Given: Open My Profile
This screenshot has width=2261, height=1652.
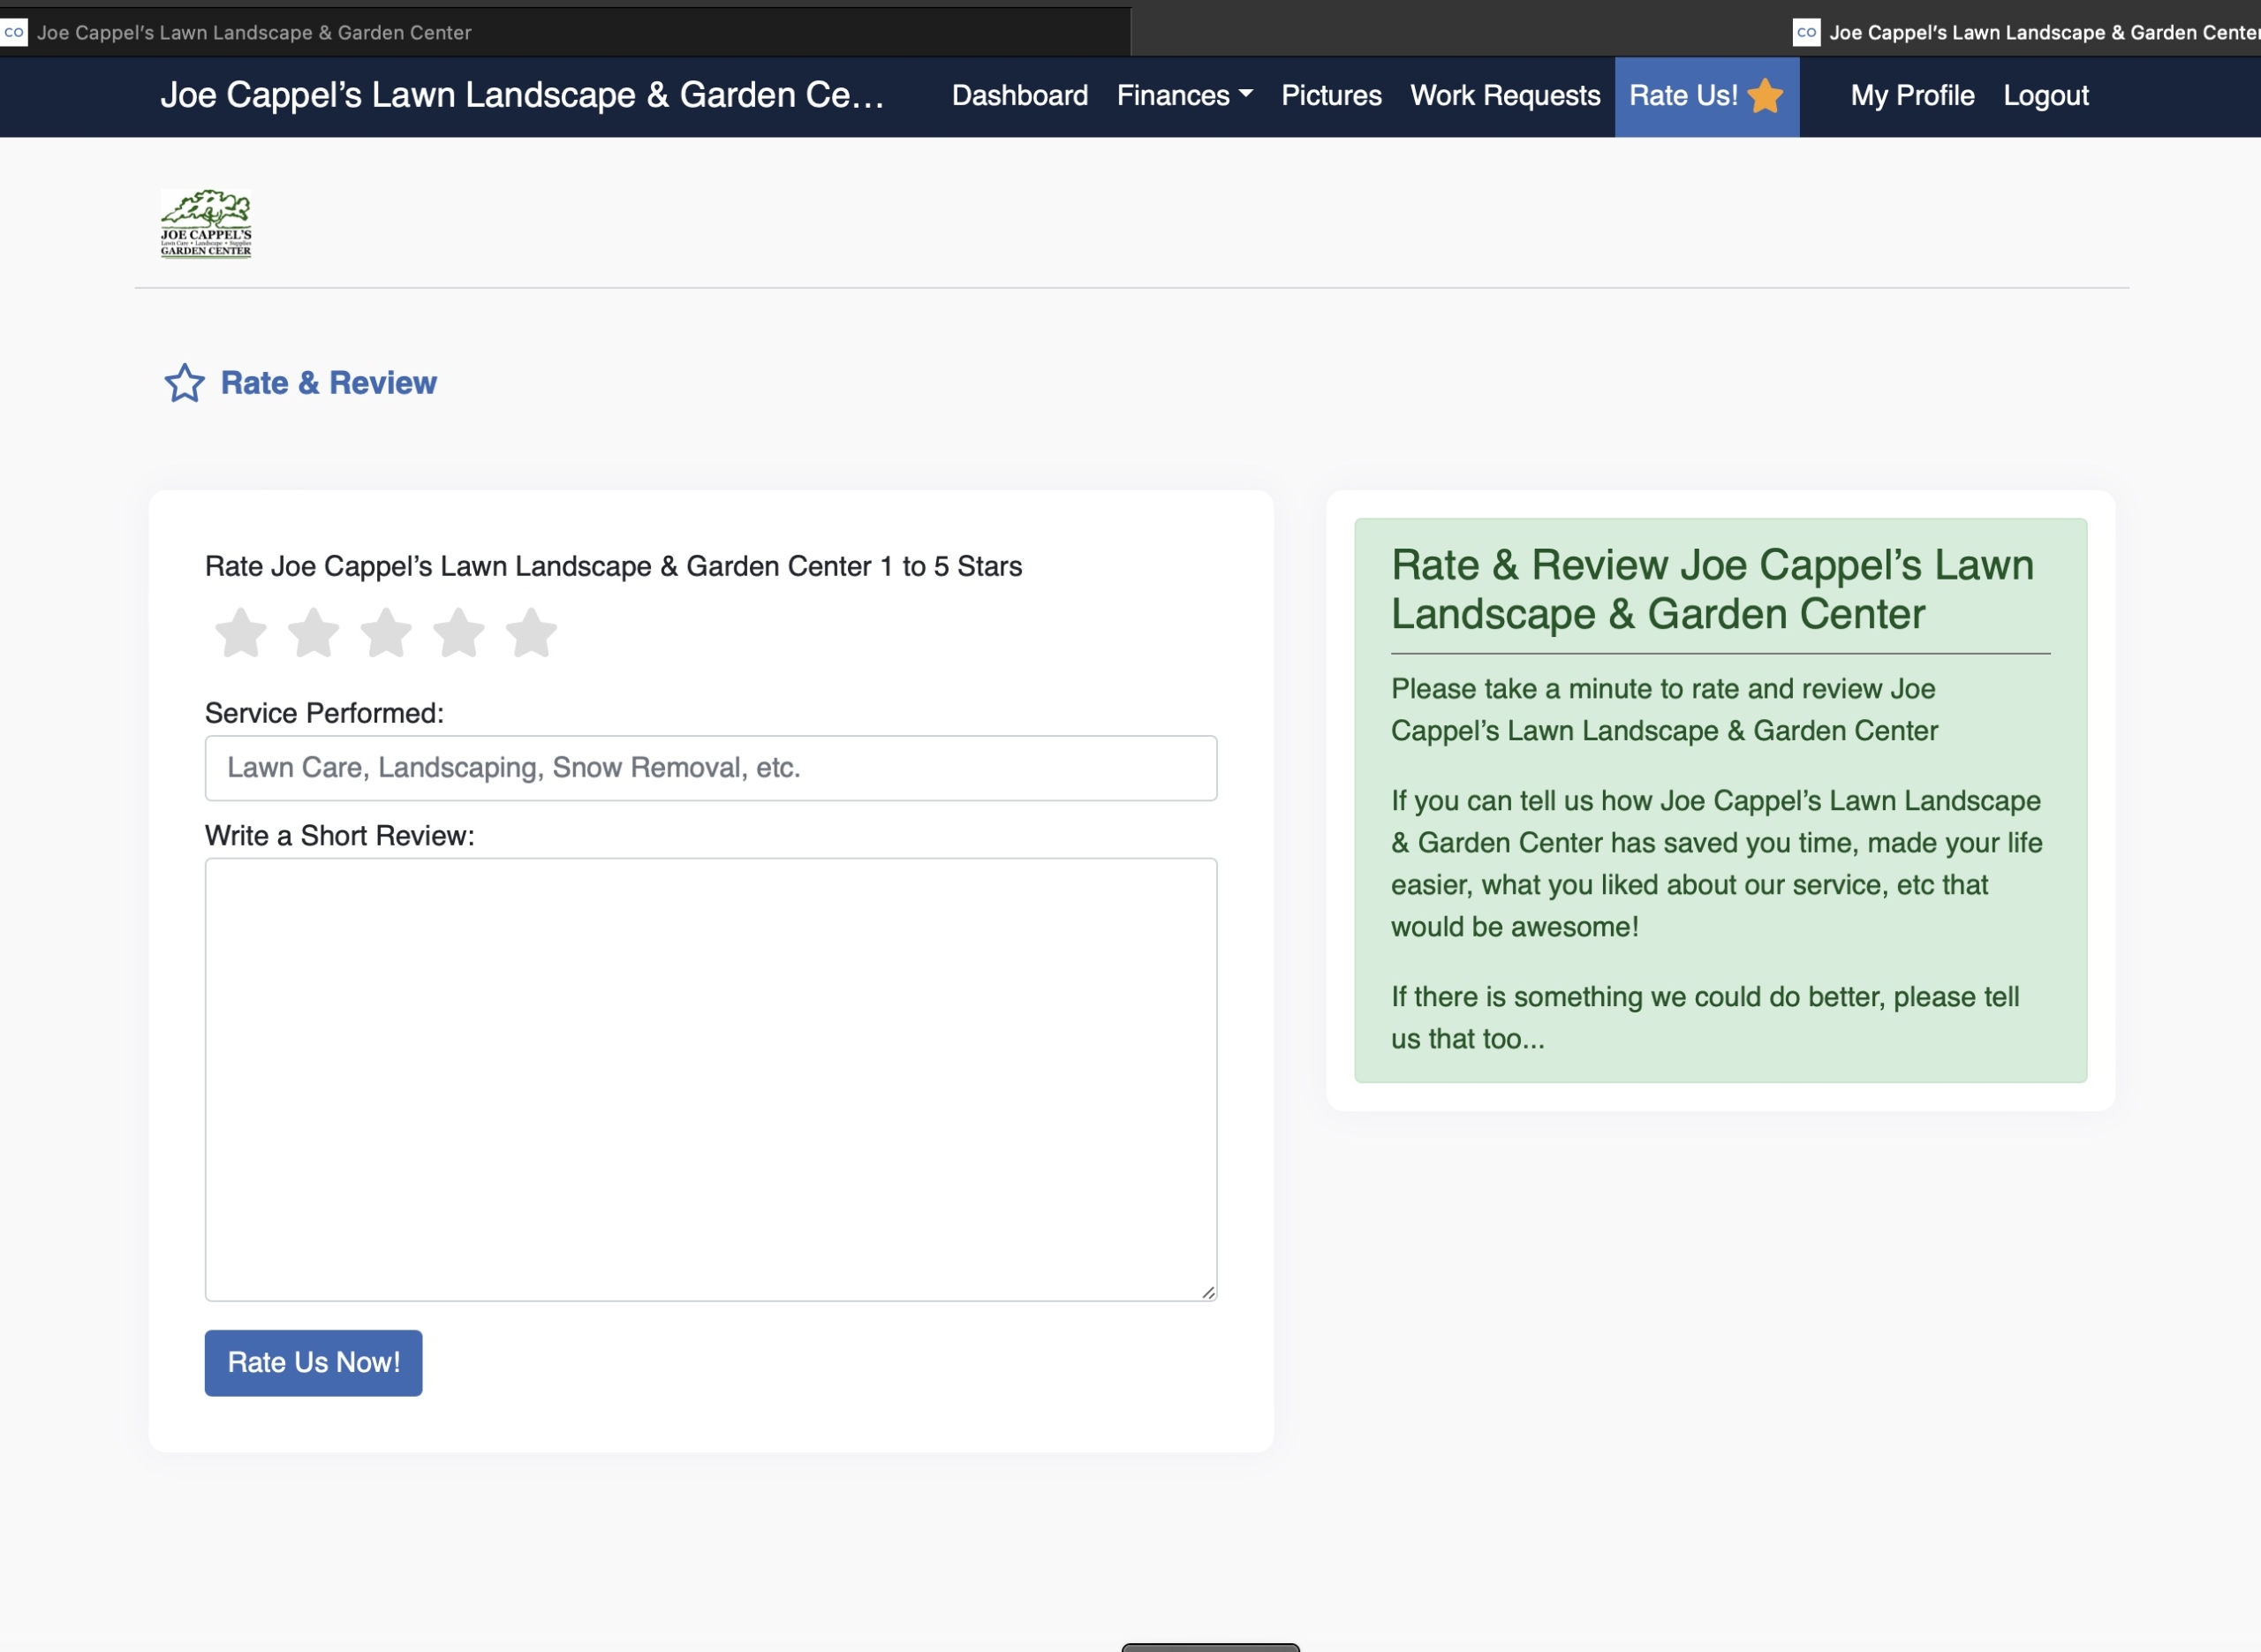Looking at the screenshot, I should coord(1911,96).
